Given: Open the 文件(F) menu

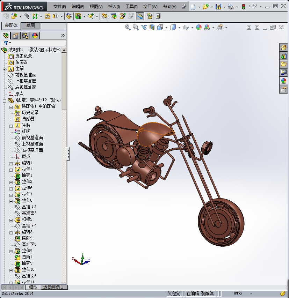Looking at the screenshot, I should [60, 7].
